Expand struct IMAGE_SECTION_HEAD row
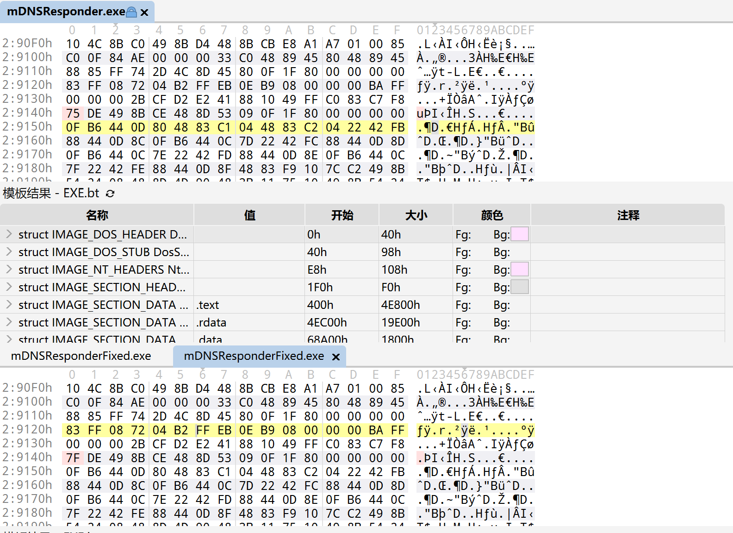This screenshot has height=533, width=733. pos(9,287)
